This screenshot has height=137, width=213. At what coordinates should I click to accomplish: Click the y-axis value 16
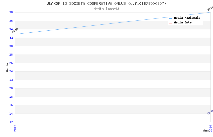tap(11, 105)
